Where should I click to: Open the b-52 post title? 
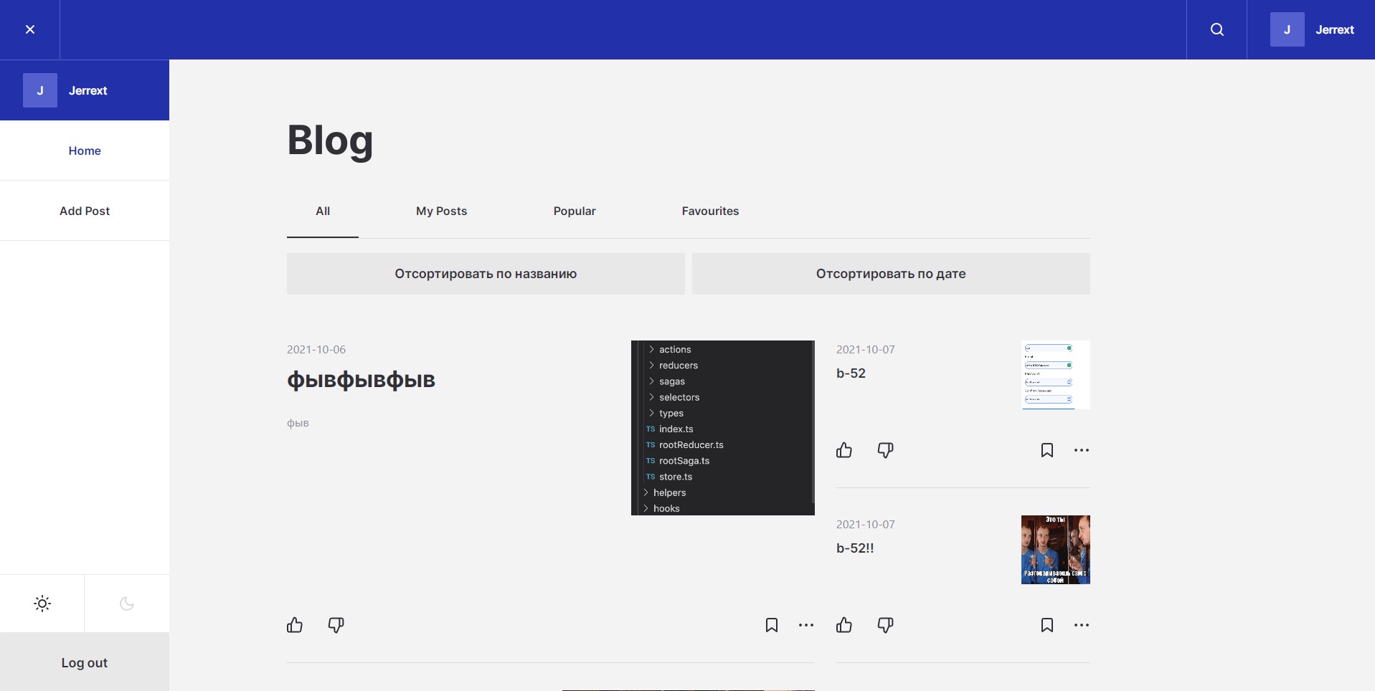click(851, 373)
